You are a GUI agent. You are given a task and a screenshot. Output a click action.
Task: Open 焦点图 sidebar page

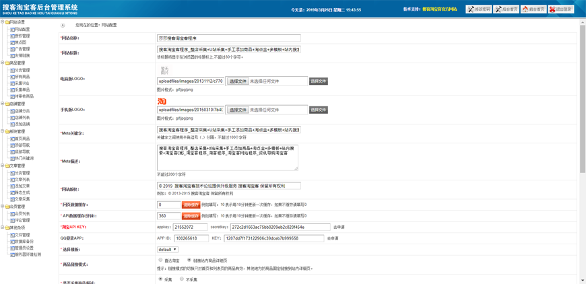pos(21,42)
